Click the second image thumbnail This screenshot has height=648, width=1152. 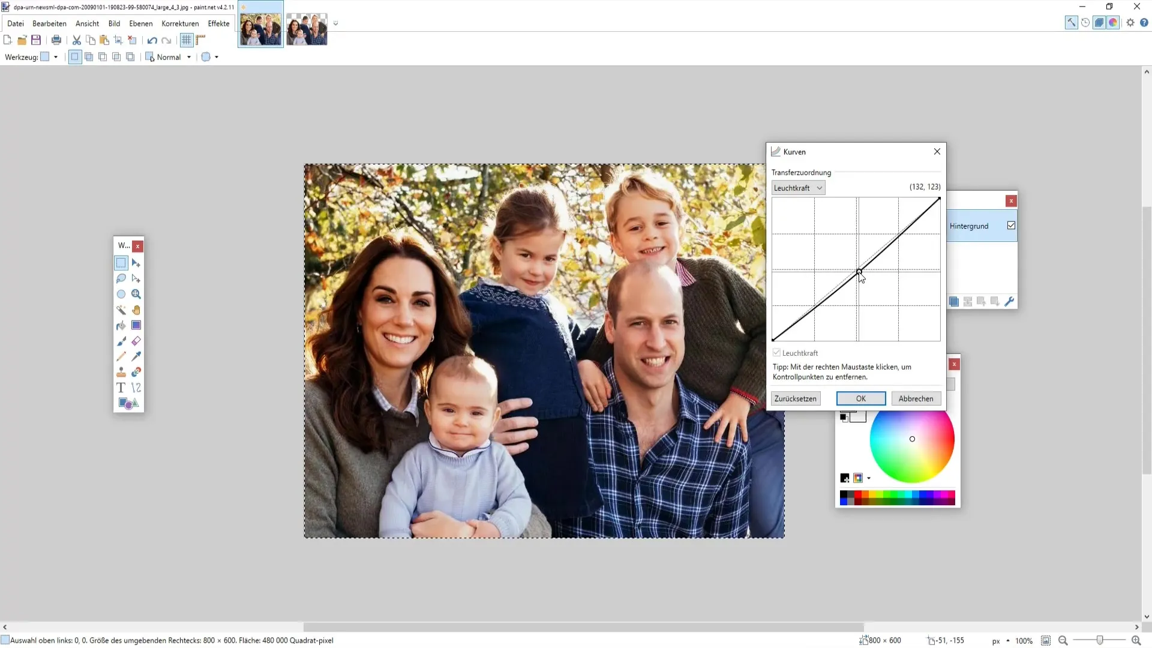point(307,29)
